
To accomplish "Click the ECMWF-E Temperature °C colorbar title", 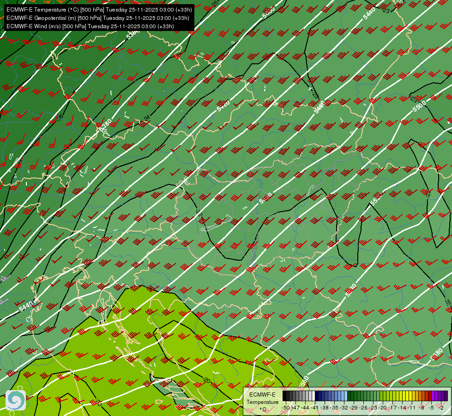I will coord(262,402).
